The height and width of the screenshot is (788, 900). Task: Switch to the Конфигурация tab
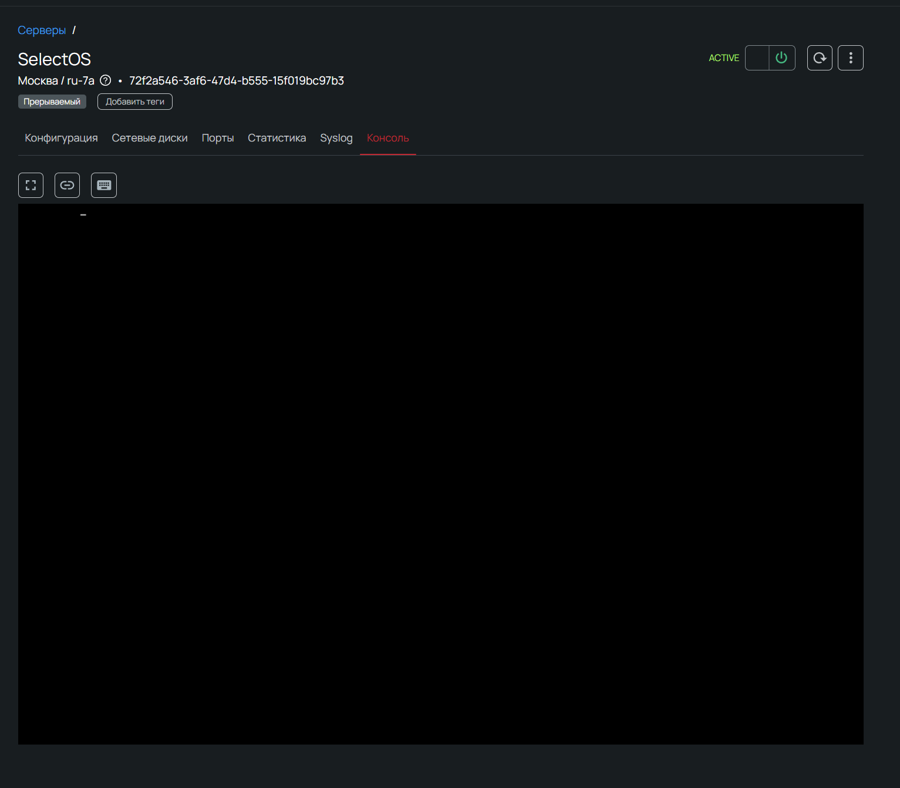61,138
